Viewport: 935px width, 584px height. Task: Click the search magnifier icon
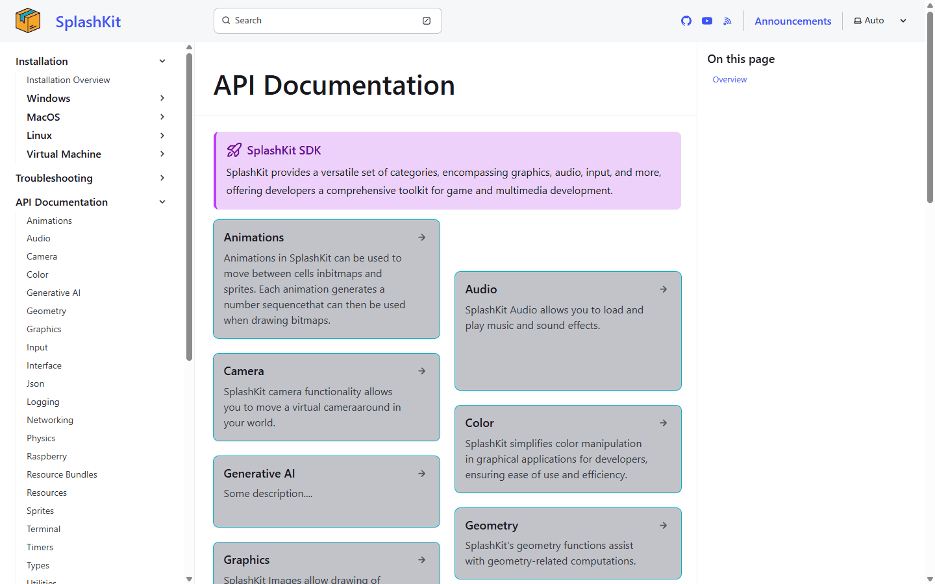tap(225, 20)
